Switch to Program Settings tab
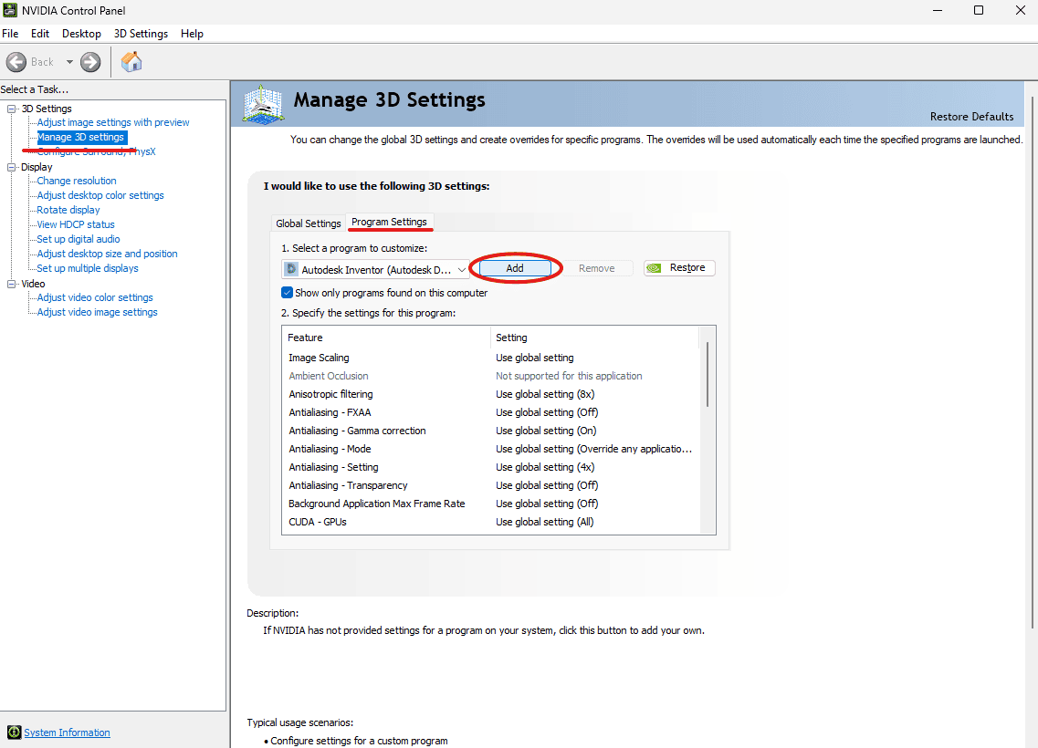The width and height of the screenshot is (1038, 748). coord(389,222)
